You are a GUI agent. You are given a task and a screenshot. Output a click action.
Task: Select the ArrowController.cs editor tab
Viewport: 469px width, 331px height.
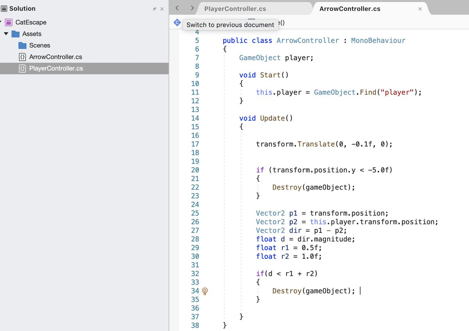pos(350,9)
